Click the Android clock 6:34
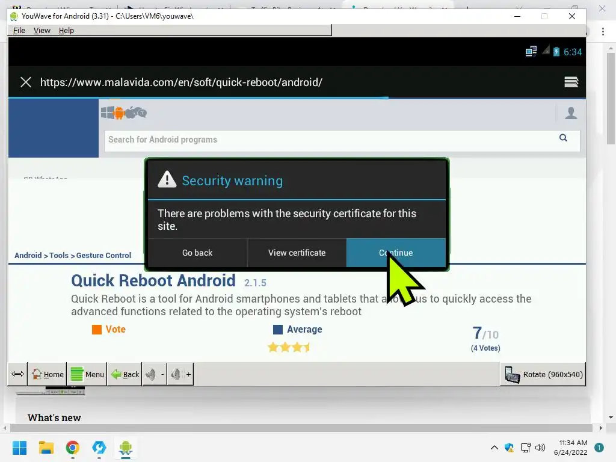This screenshot has width=616, height=462. click(x=573, y=52)
